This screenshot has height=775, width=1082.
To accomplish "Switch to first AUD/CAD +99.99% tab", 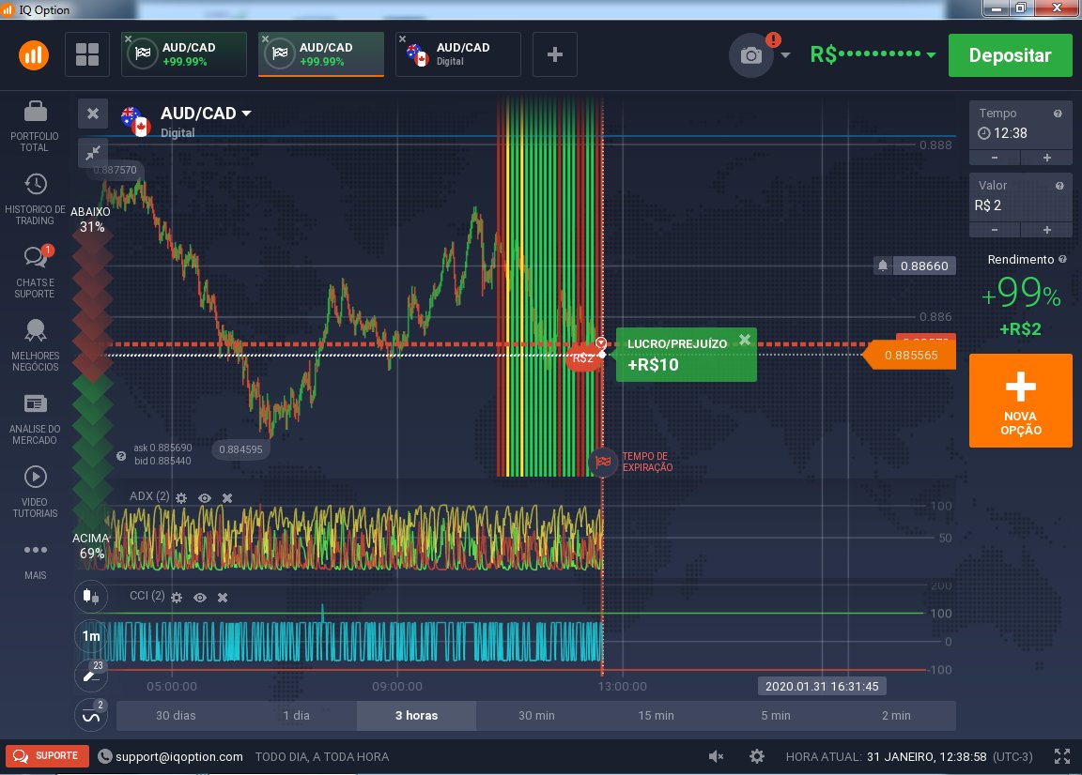I will coord(184,54).
